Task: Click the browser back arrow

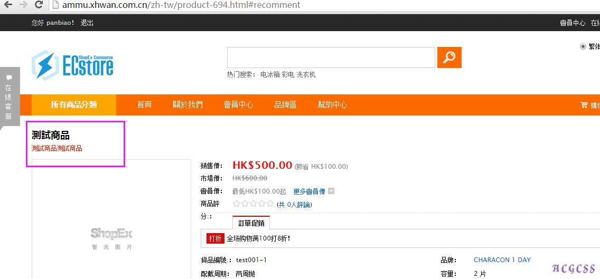Action: tap(7, 5)
